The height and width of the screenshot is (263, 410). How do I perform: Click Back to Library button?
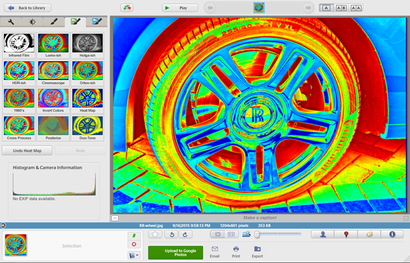tap(26, 8)
